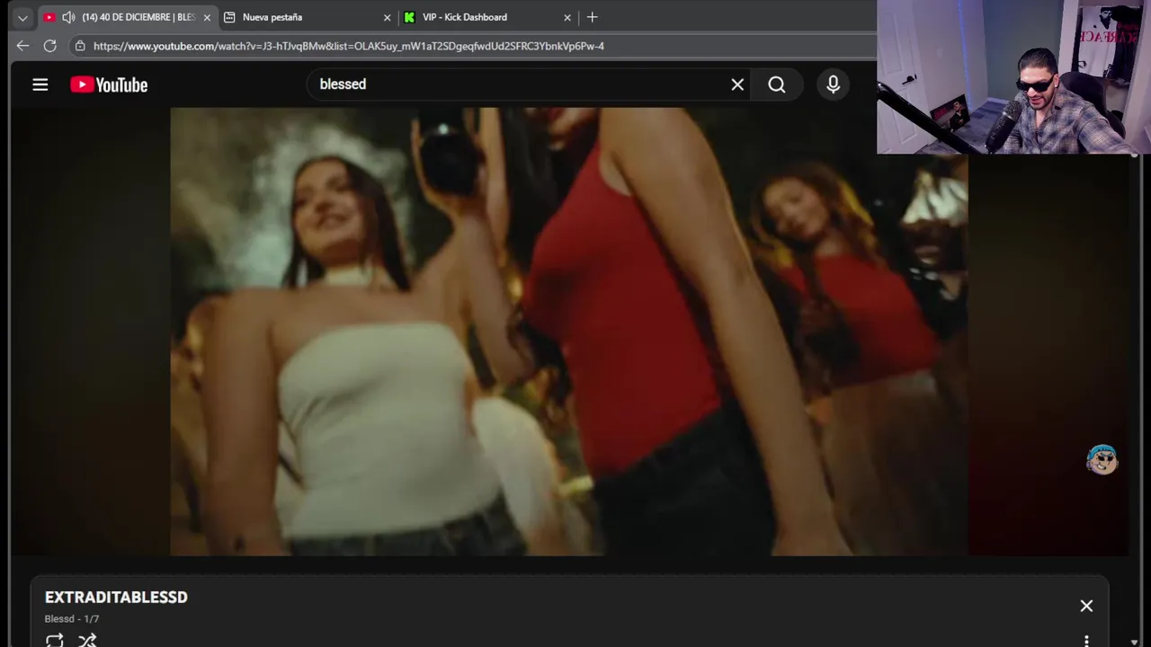
Task: Close the YouTube tab
Action: (x=207, y=17)
